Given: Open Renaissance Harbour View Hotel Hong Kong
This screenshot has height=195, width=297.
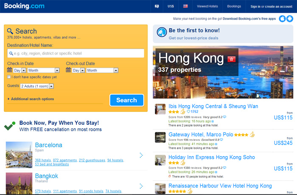Looking at the screenshot, I should click(220, 186).
